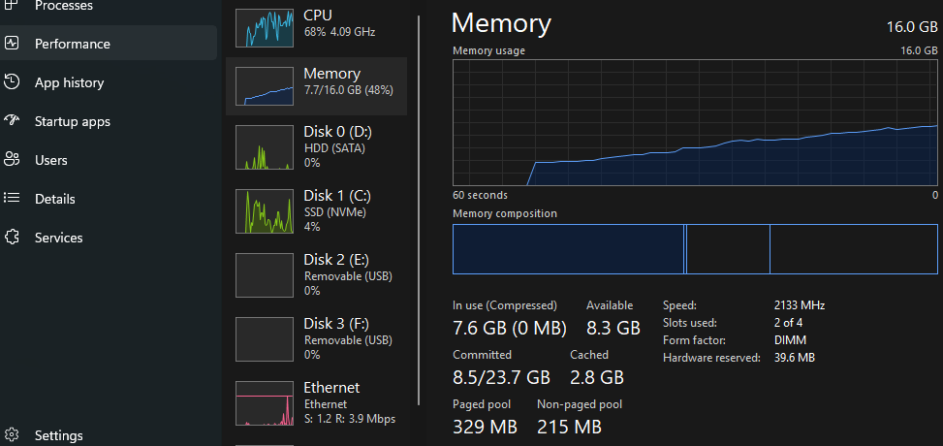
Task: Click the resource list vertical scrollbar
Action: [x=419, y=210]
